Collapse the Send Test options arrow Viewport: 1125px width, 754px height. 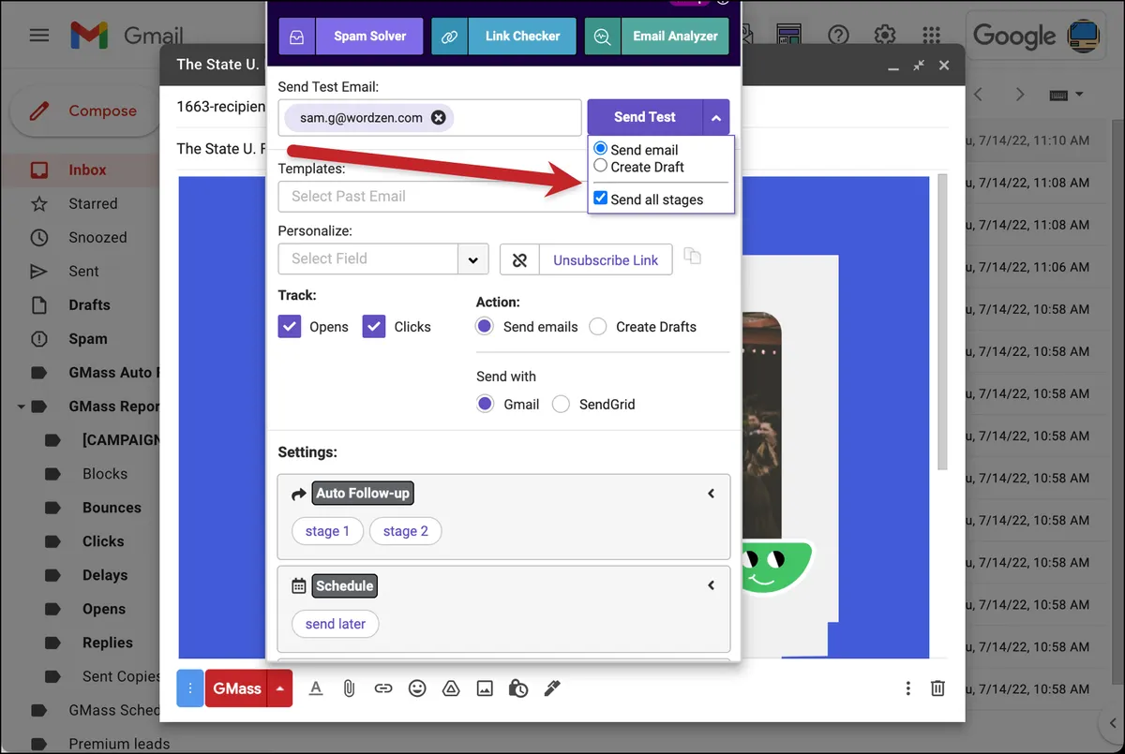(715, 118)
